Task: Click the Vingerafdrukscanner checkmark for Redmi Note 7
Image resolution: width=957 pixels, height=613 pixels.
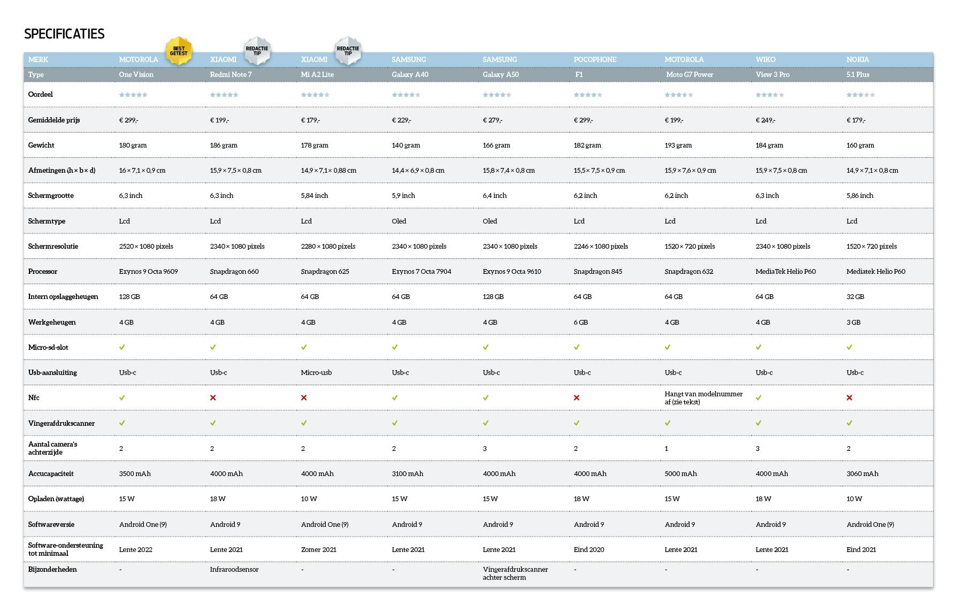Action: click(x=213, y=423)
